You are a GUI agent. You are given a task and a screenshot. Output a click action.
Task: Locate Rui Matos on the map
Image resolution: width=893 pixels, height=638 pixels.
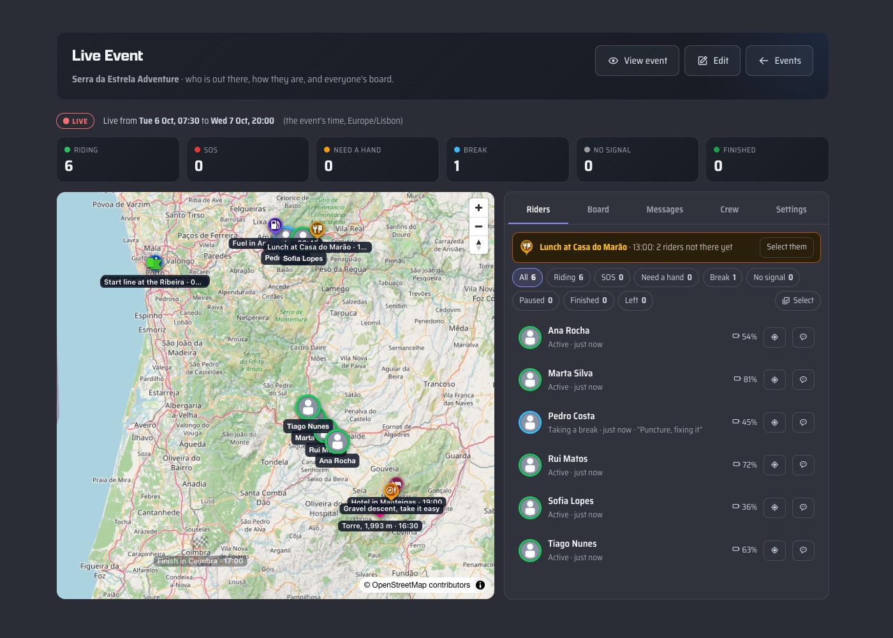coord(774,465)
